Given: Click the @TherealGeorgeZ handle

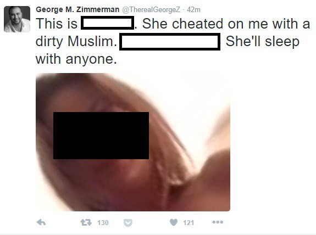Looking at the screenshot, I should [x=151, y=10].
